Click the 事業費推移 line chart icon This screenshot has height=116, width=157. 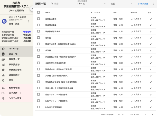3,65
